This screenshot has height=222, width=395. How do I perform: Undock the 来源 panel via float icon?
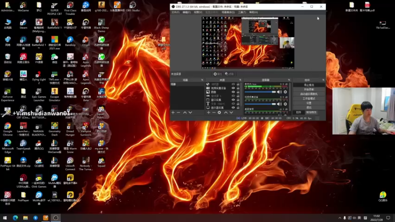click(240, 80)
